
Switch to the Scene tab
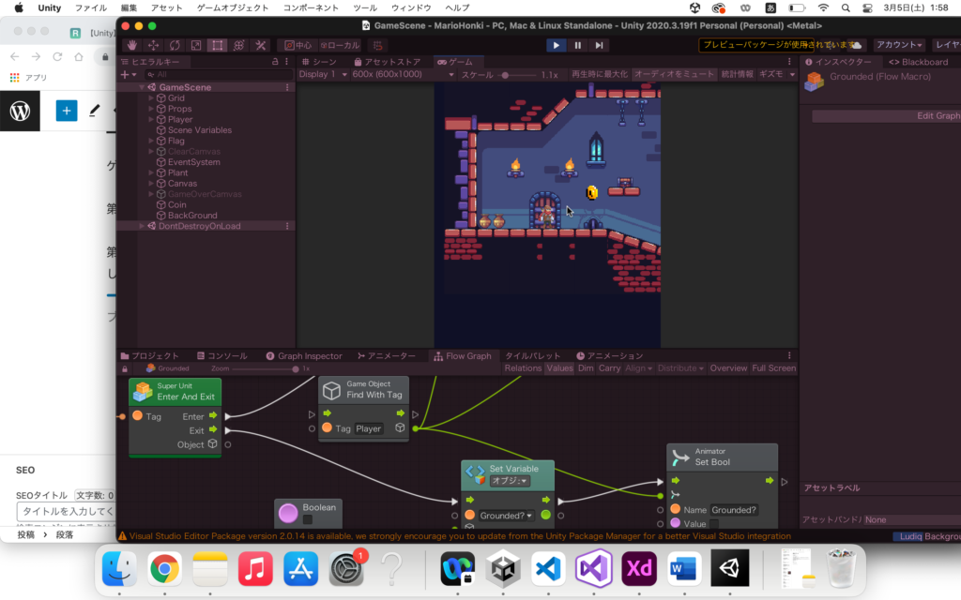click(319, 62)
